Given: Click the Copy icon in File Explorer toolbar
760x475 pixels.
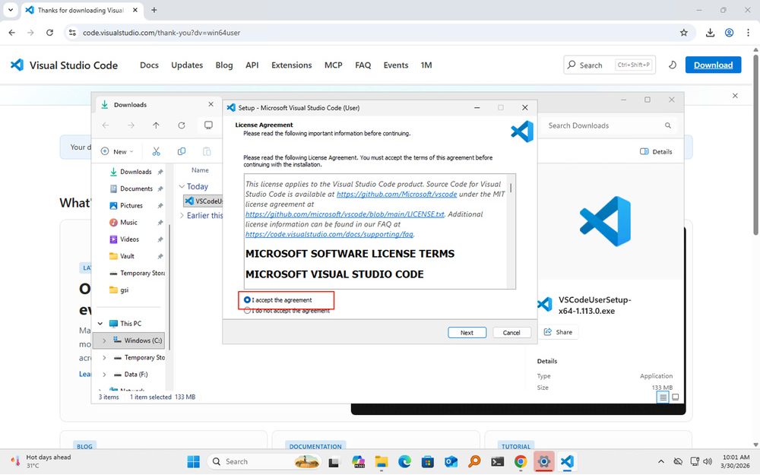Looking at the screenshot, I should (x=181, y=151).
